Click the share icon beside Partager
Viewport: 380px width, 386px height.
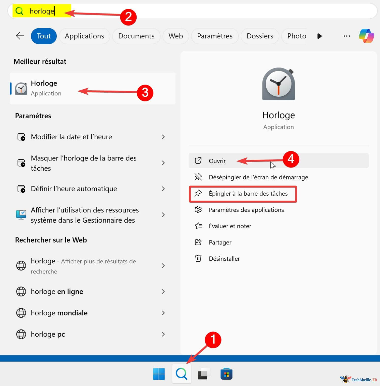(198, 242)
